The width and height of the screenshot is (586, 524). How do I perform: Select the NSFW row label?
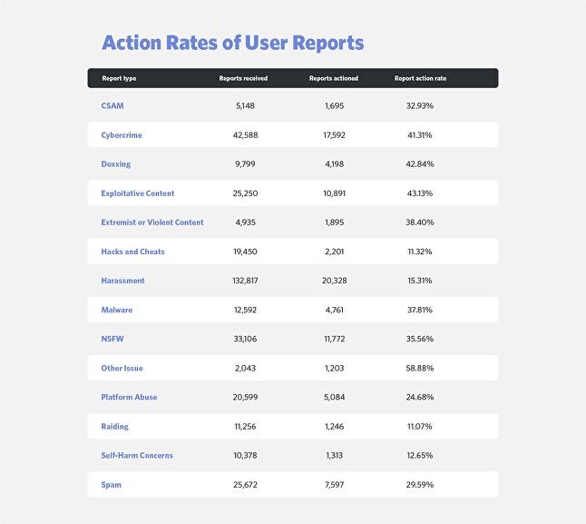pos(112,339)
